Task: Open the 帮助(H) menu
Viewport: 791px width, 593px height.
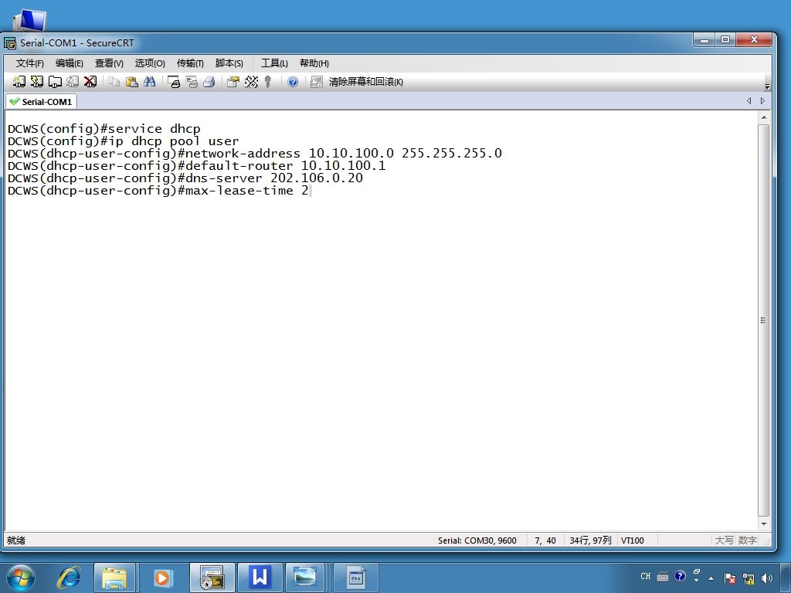Action: [x=314, y=63]
